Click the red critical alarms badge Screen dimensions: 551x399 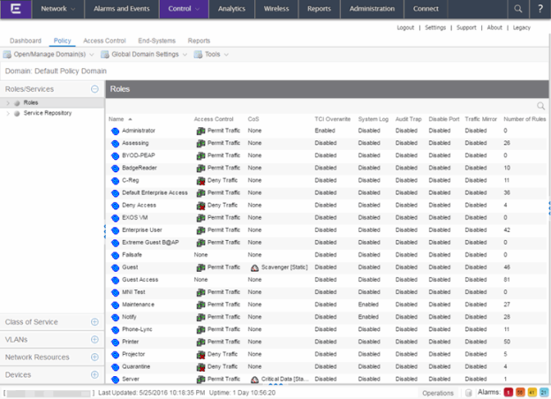(x=508, y=392)
